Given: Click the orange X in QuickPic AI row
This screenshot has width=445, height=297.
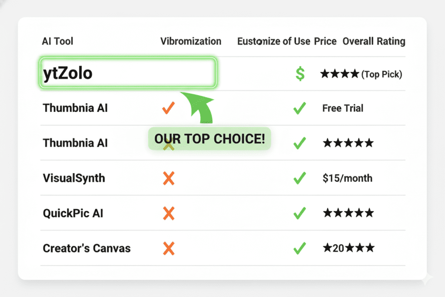Looking at the screenshot, I should (168, 213).
